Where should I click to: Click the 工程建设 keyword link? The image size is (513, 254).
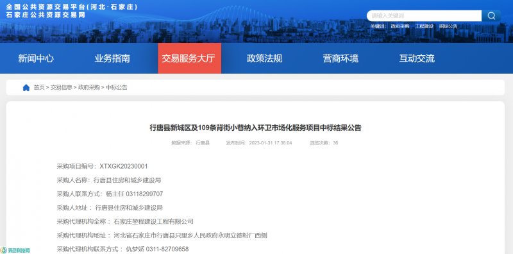tap(424, 26)
